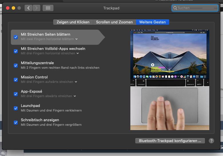Select Mitteilungszentrale row label
223x156 pixels.
coord(37,63)
